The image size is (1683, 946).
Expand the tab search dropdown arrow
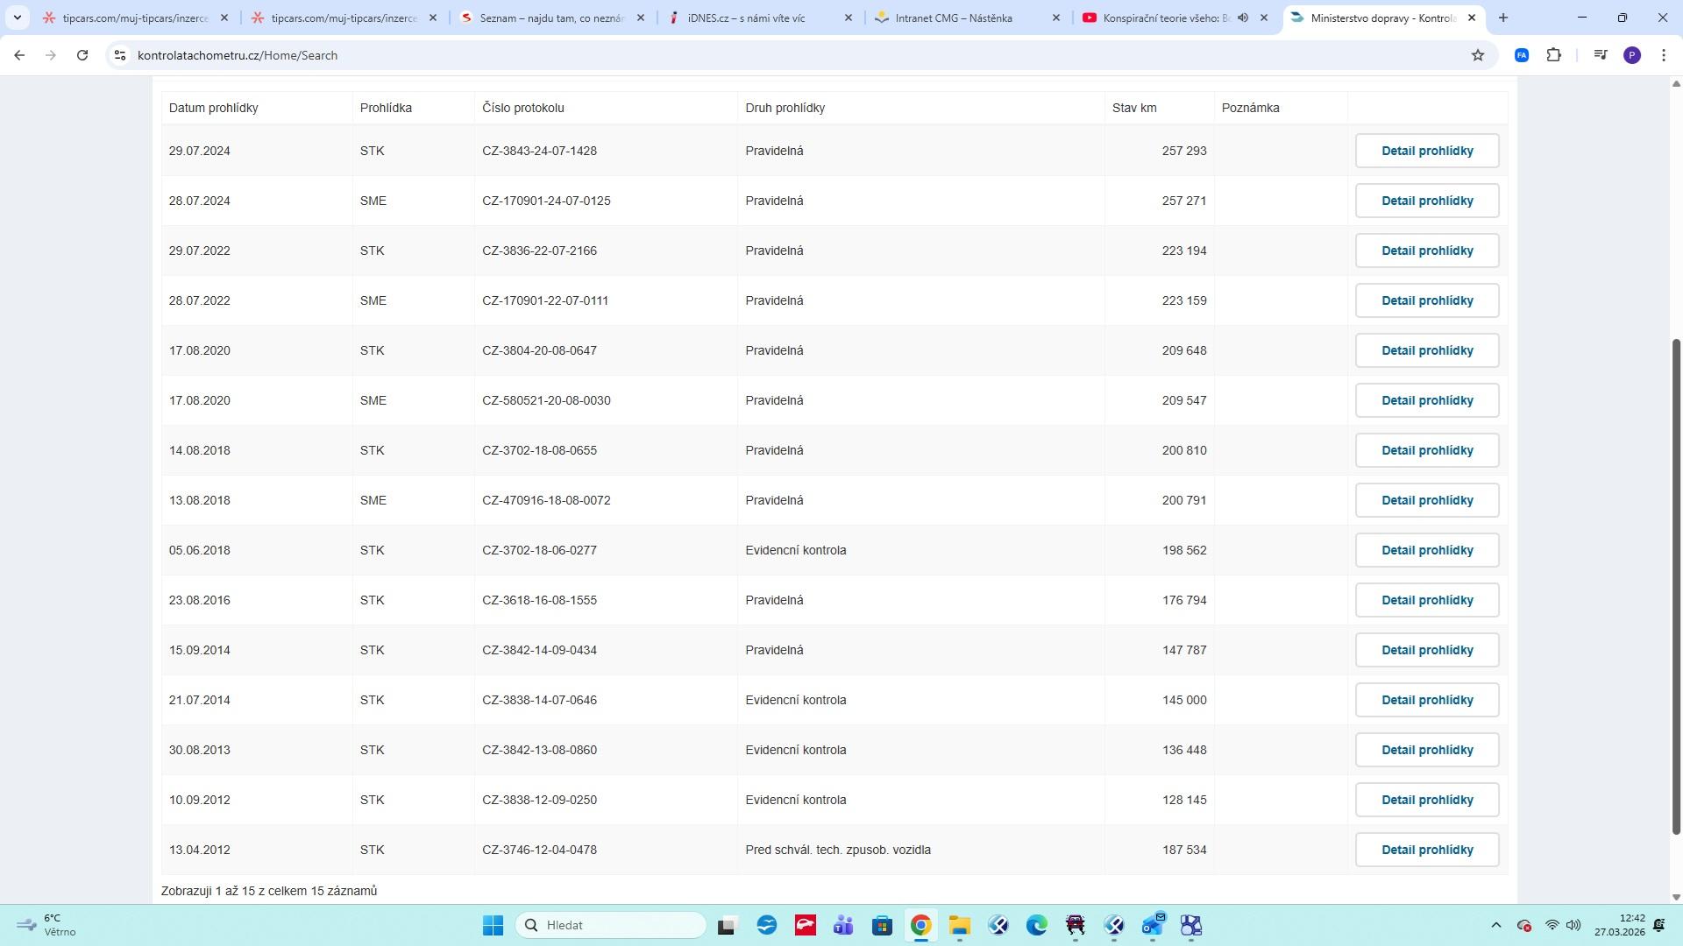[x=17, y=18]
